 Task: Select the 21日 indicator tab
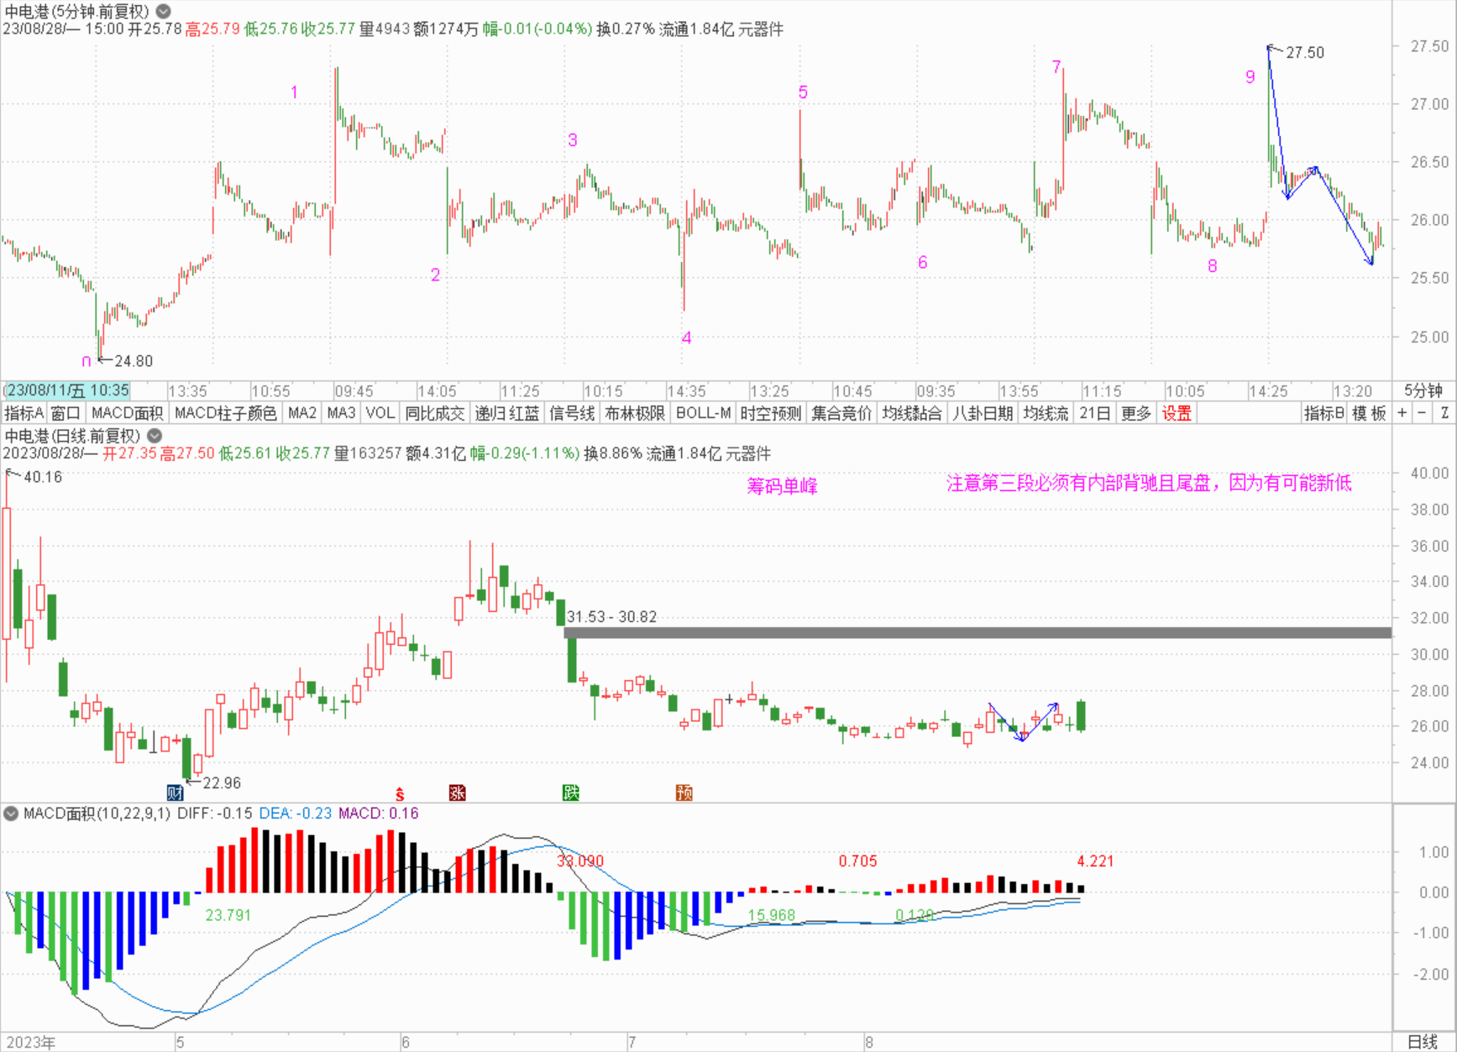(x=1094, y=413)
